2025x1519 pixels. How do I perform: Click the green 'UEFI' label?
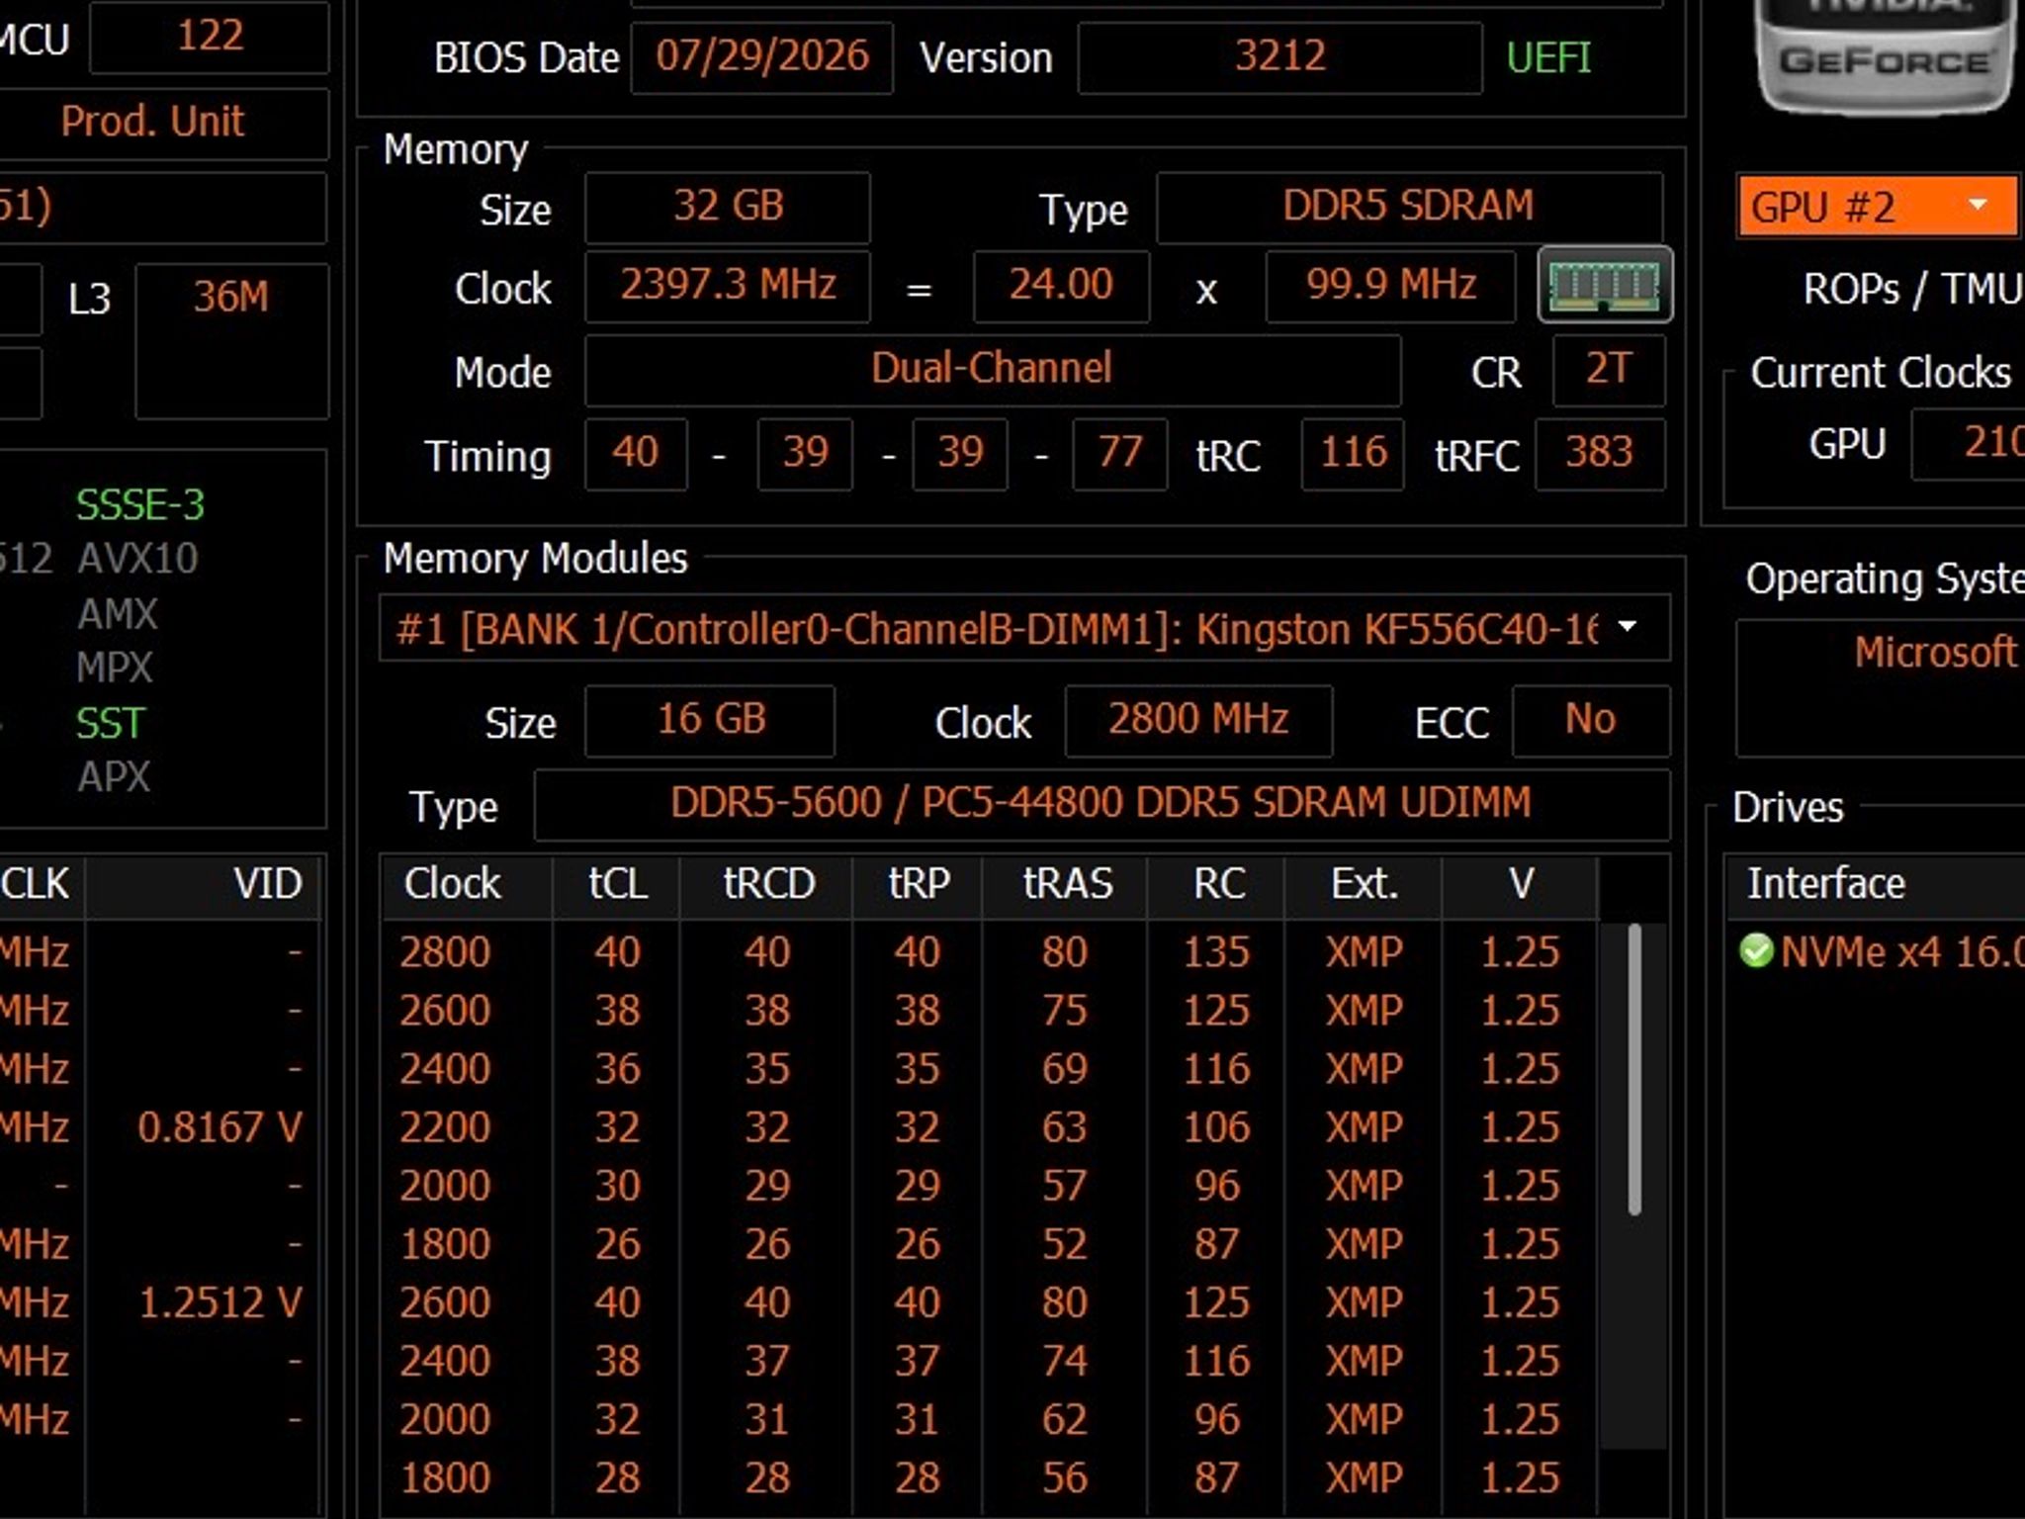tap(1548, 58)
